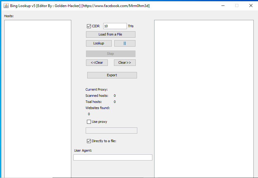The width and height of the screenshot is (258, 178).
Task: Enable the CIDR checkbox
Action: pyautogui.click(x=89, y=26)
